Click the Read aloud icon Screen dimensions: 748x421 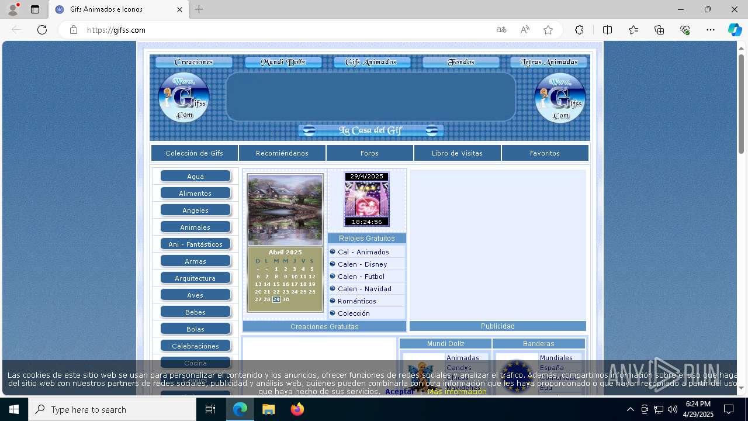pos(525,30)
